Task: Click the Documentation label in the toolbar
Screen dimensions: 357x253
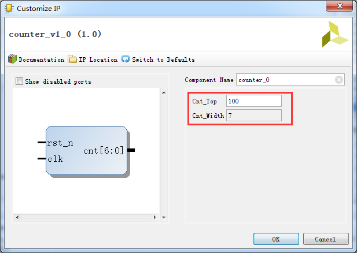Action: 42,59
